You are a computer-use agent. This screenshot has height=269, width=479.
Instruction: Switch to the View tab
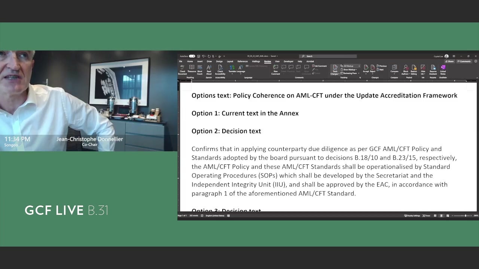click(277, 61)
